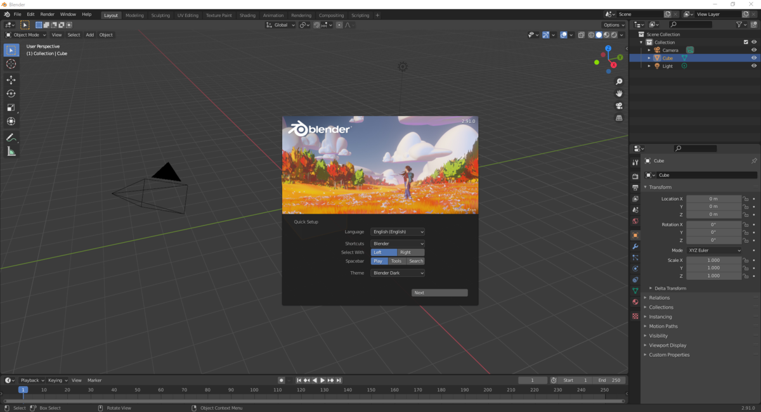Toggle X-Ray mode in viewport header

point(581,35)
